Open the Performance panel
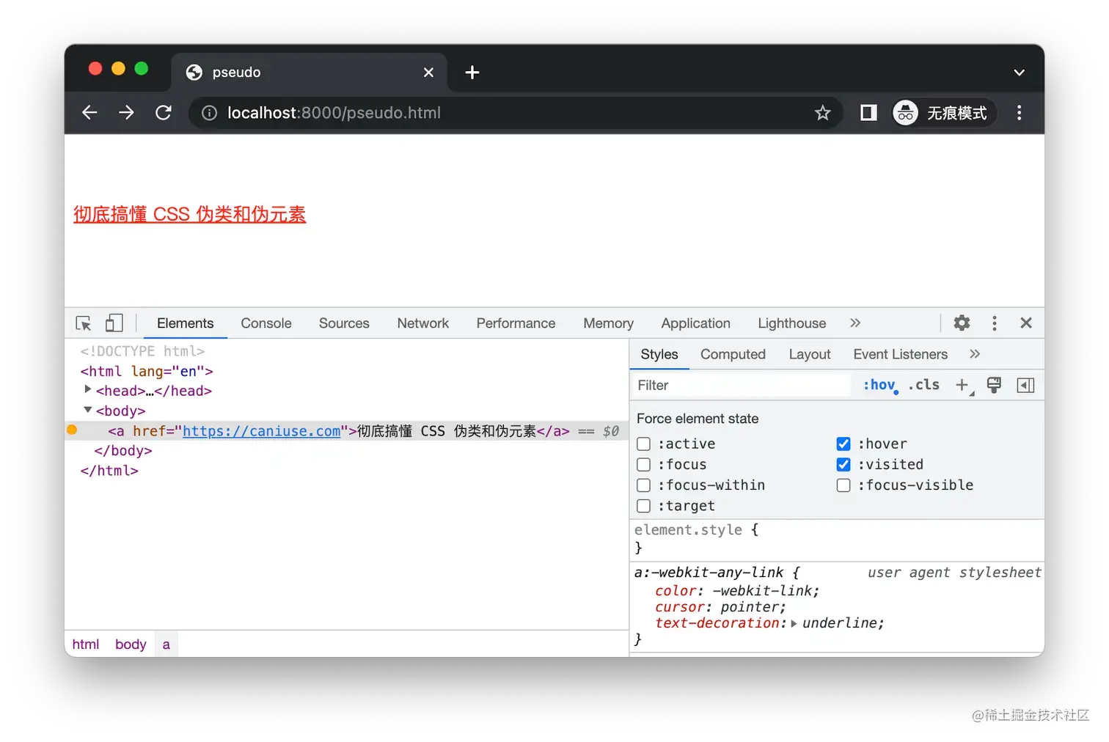Screen dimensions: 1109x742 [x=516, y=323]
